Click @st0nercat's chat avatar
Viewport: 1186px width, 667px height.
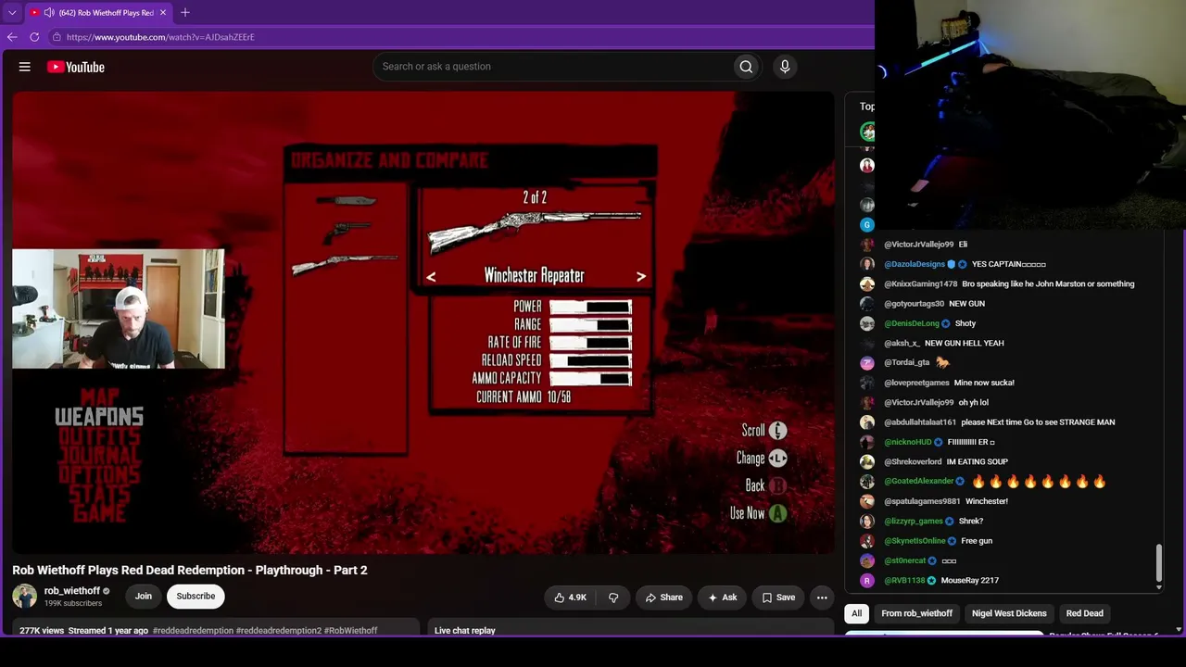867,561
